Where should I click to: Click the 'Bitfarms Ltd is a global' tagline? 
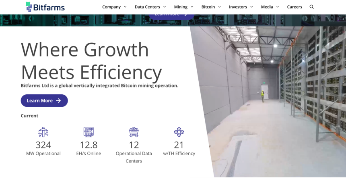[x=99, y=85]
